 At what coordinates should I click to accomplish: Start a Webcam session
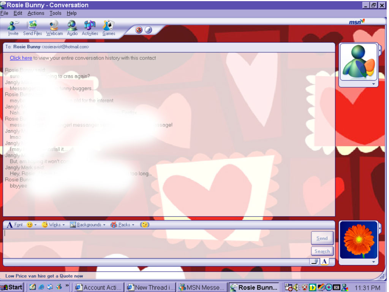click(x=54, y=28)
